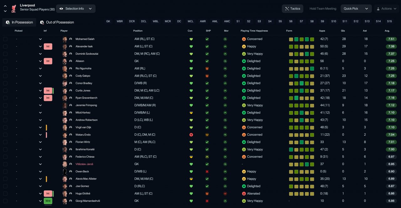Click Rio Ngumoha's match sharpness icon
Image resolution: width=401 pixels, height=208 pixels.
tap(207, 68)
